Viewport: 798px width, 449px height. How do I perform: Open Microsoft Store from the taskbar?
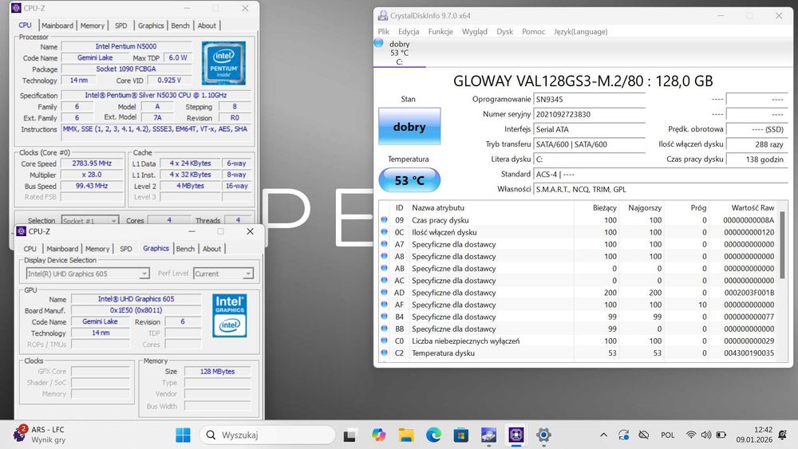pos(460,435)
